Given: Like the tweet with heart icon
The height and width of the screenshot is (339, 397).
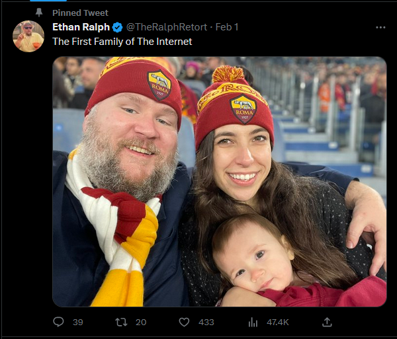Looking at the screenshot, I should (x=184, y=322).
